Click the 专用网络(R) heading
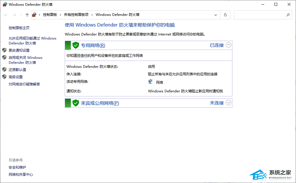This screenshot has height=183, width=296. coord(93,45)
